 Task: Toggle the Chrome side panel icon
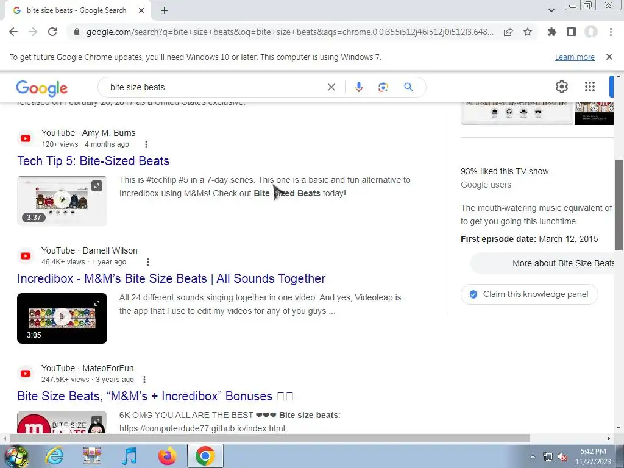pos(572,32)
